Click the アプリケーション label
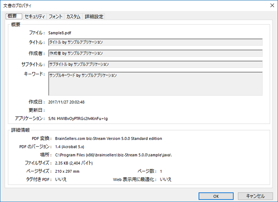278x202 pixels. (x=30, y=118)
